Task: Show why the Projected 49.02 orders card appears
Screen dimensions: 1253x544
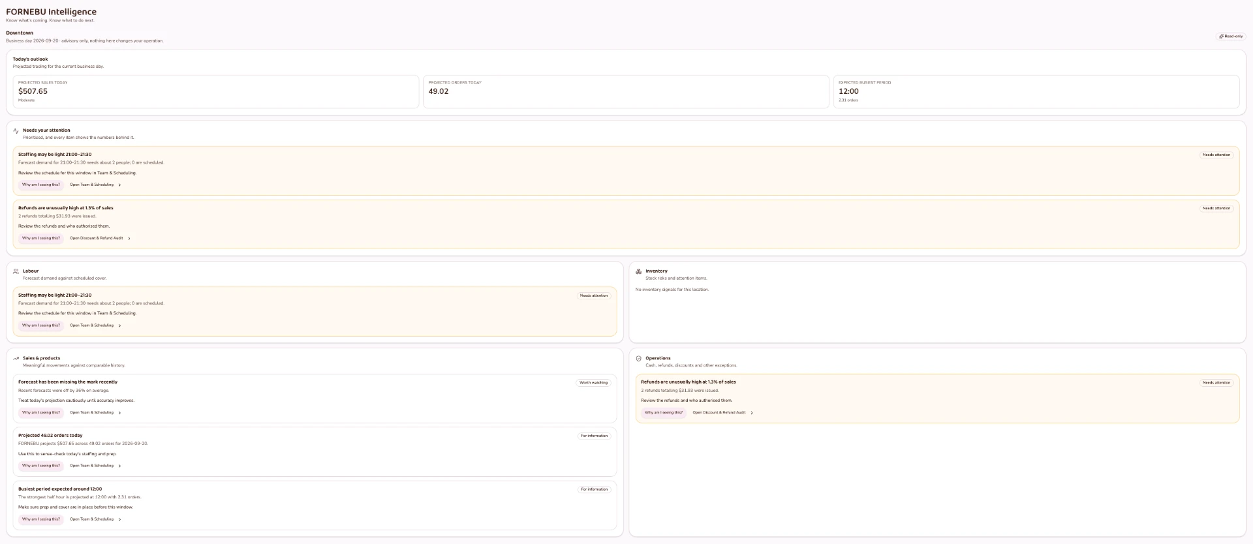Action: coord(41,466)
